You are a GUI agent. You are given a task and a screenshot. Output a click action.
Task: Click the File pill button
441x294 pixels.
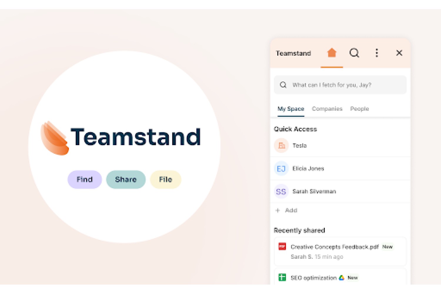tap(166, 179)
